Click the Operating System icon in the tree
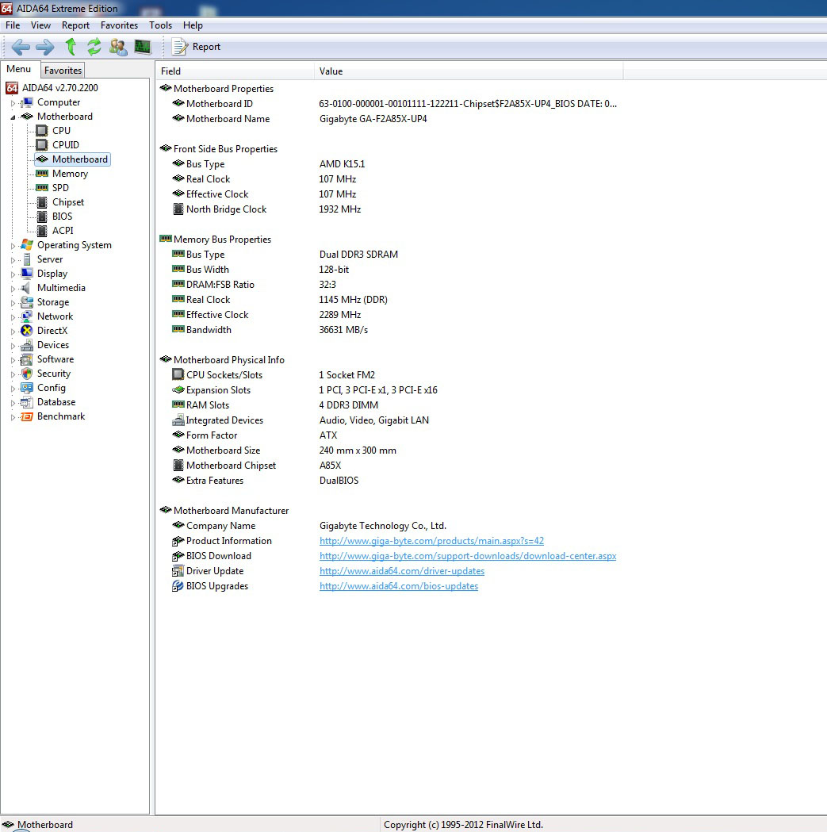 tap(26, 245)
